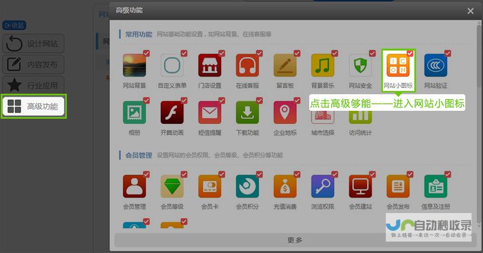Toggle the checkmark on 会员发布
The width and height of the screenshot is (483, 253).
coord(410,174)
